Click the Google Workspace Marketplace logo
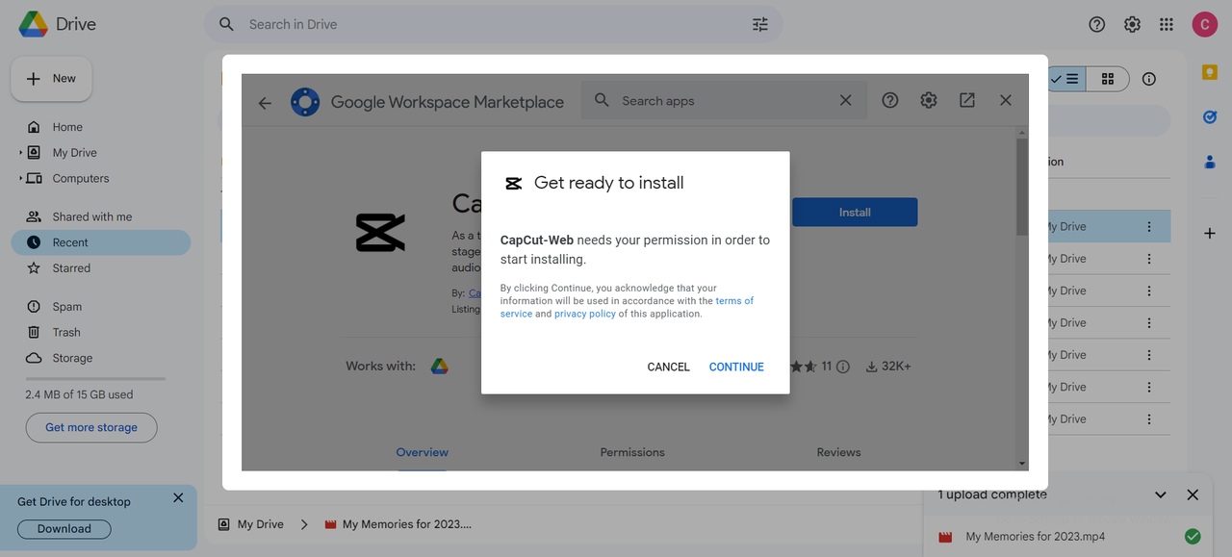 [305, 102]
